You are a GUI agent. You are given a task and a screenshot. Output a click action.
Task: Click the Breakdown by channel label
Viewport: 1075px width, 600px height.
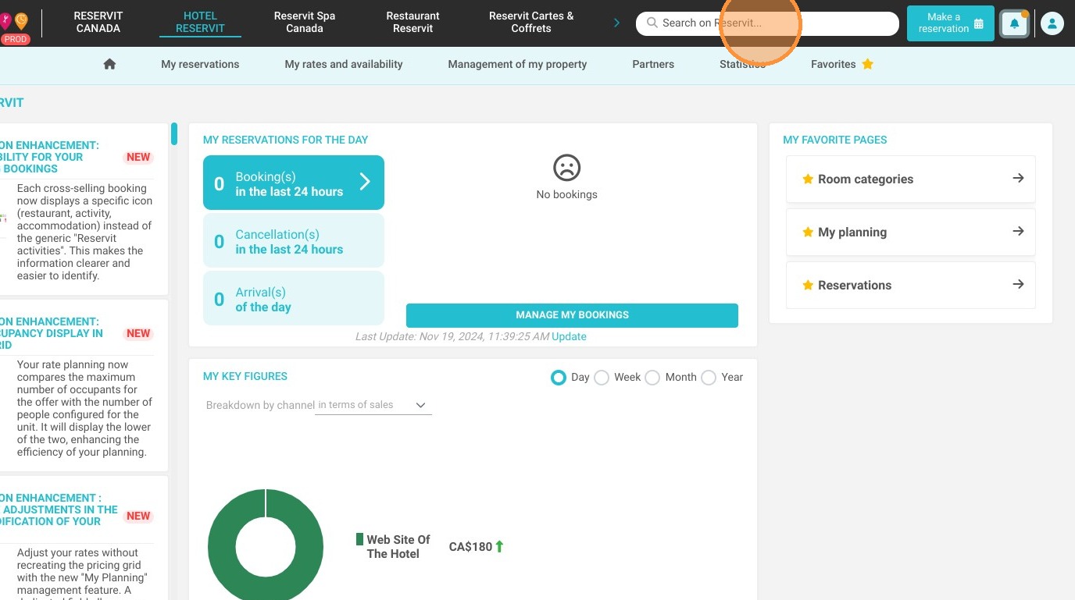coord(260,406)
